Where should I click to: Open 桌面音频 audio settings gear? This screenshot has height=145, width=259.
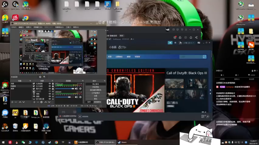pos(80,97)
